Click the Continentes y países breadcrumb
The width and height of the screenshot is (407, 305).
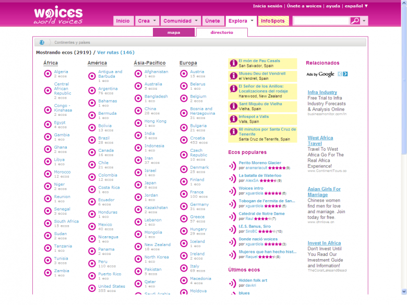(72, 43)
